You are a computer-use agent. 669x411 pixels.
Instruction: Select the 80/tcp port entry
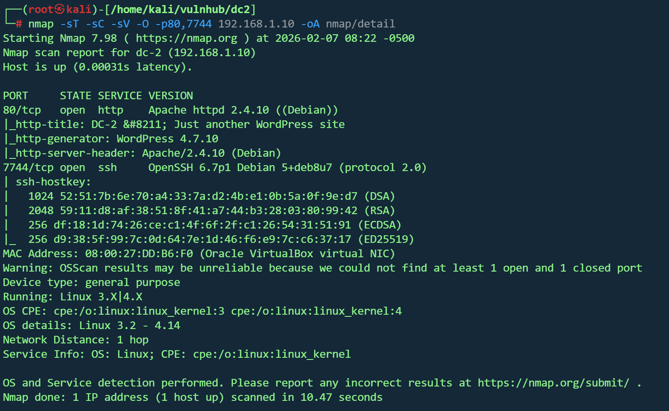click(22, 110)
